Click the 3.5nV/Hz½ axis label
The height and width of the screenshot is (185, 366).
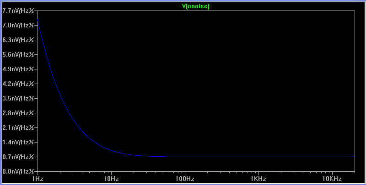(x=18, y=98)
